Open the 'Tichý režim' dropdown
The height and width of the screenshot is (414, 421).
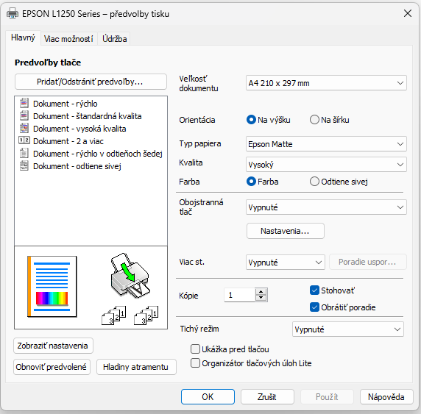pyautogui.click(x=348, y=329)
